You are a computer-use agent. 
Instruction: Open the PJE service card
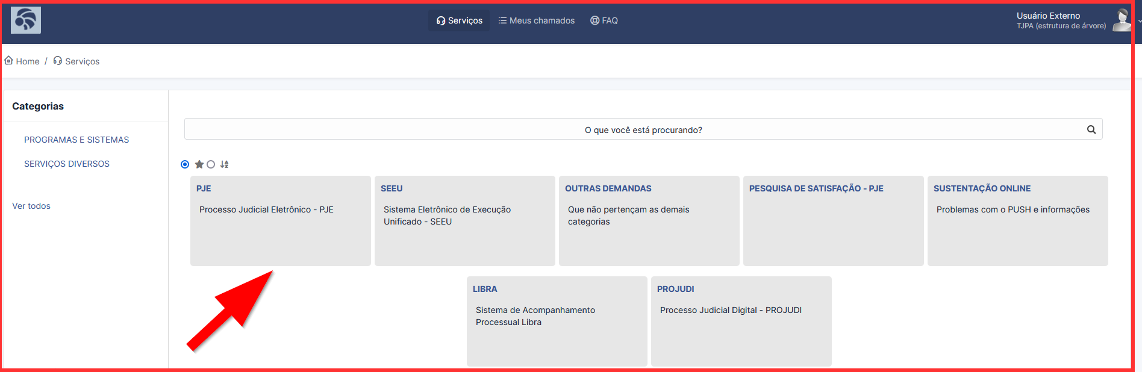coord(281,221)
